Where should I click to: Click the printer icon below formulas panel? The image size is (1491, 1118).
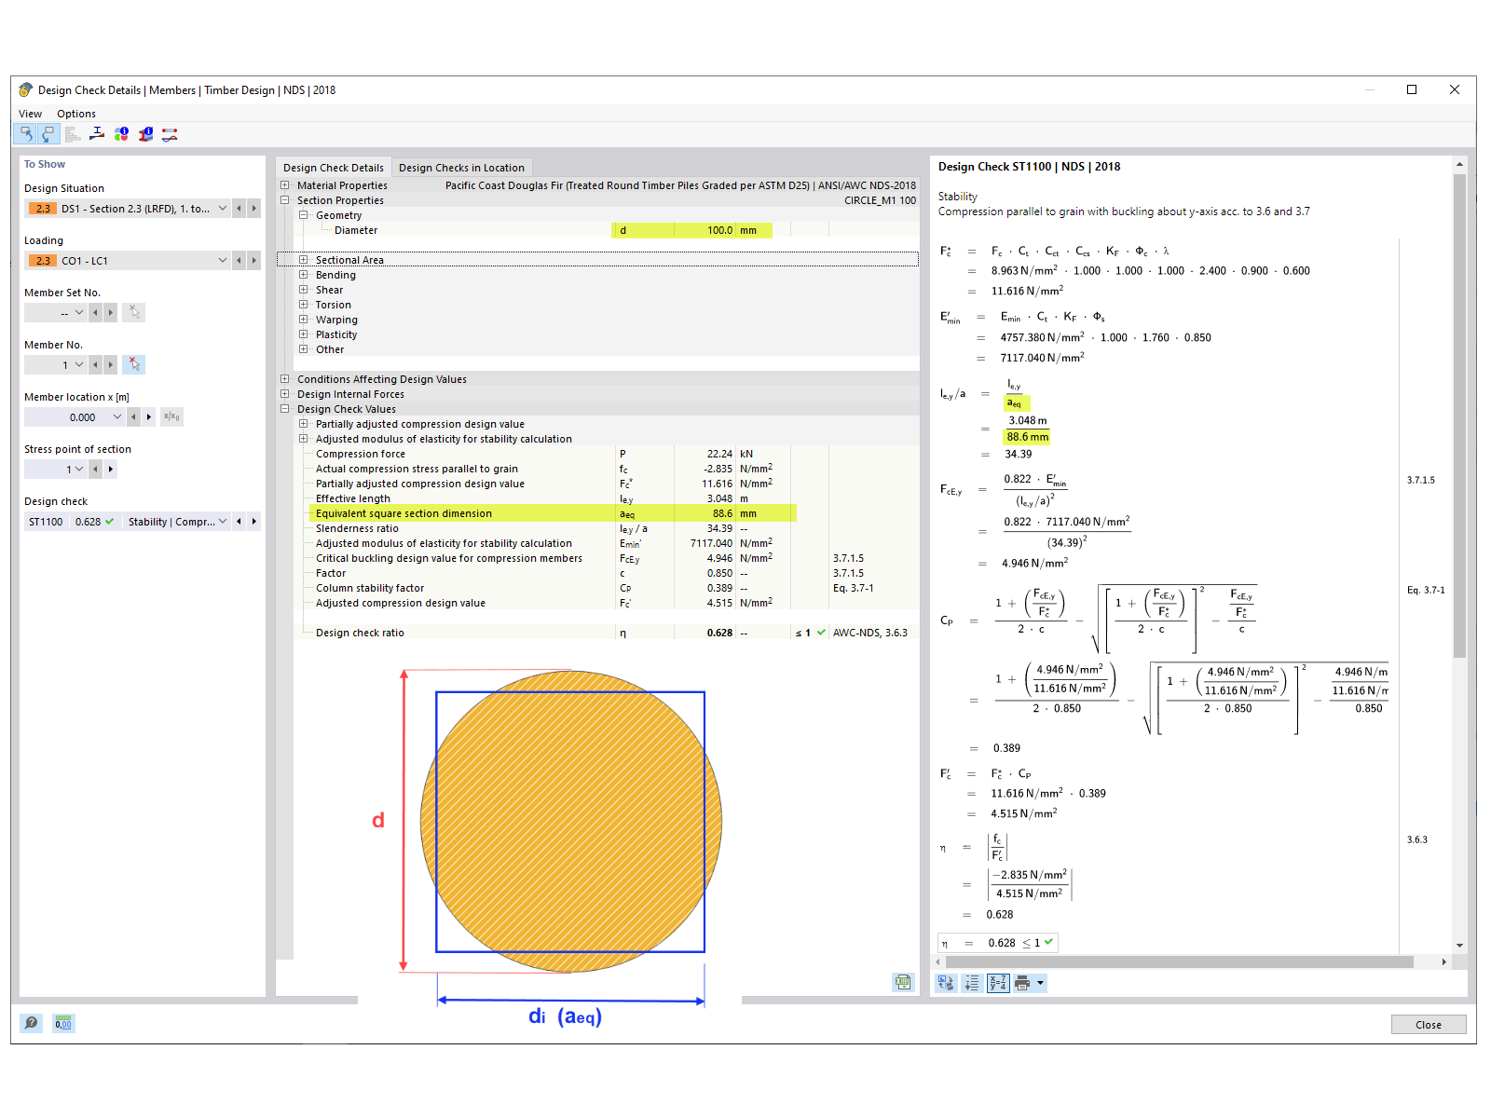click(1021, 982)
